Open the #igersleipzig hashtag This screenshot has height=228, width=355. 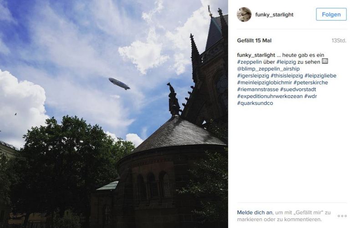click(x=253, y=76)
